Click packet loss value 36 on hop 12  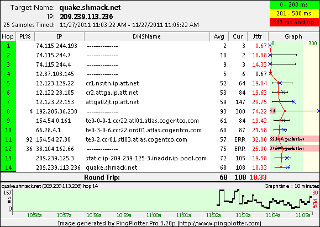click(x=29, y=149)
